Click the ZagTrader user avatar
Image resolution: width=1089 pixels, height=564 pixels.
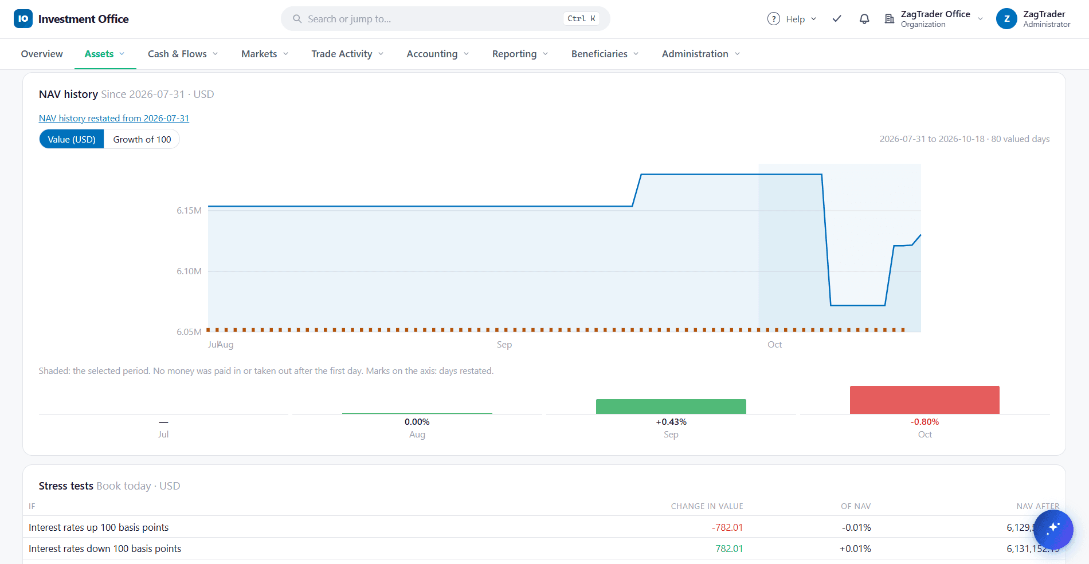[x=1006, y=19]
